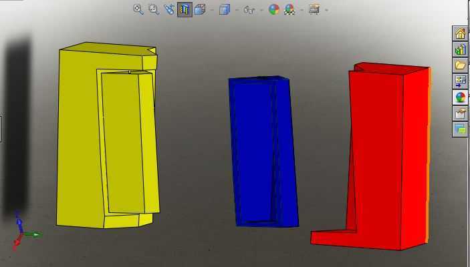Expand the View Settings dropdown arrow
Viewport: 470px width, 267px height.
point(326,10)
